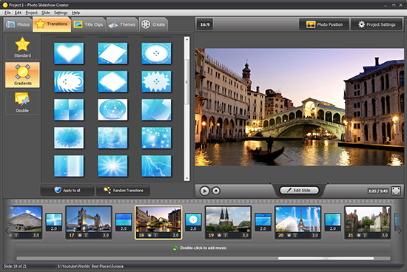This screenshot has height=272, width=407.
Task: Click the transitions list scroll down arrow
Action: pyautogui.click(x=186, y=178)
